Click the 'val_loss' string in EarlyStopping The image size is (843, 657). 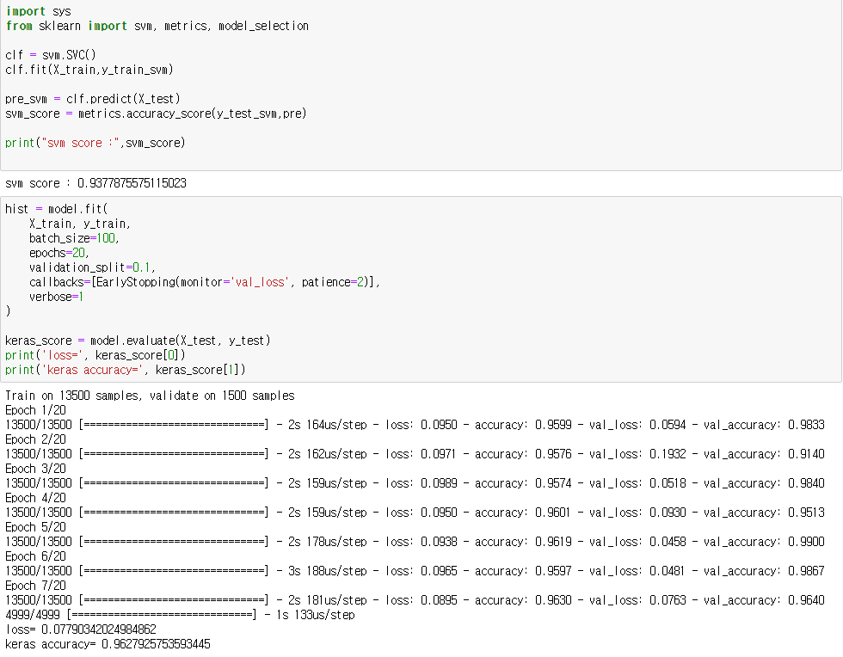pyautogui.click(x=259, y=282)
